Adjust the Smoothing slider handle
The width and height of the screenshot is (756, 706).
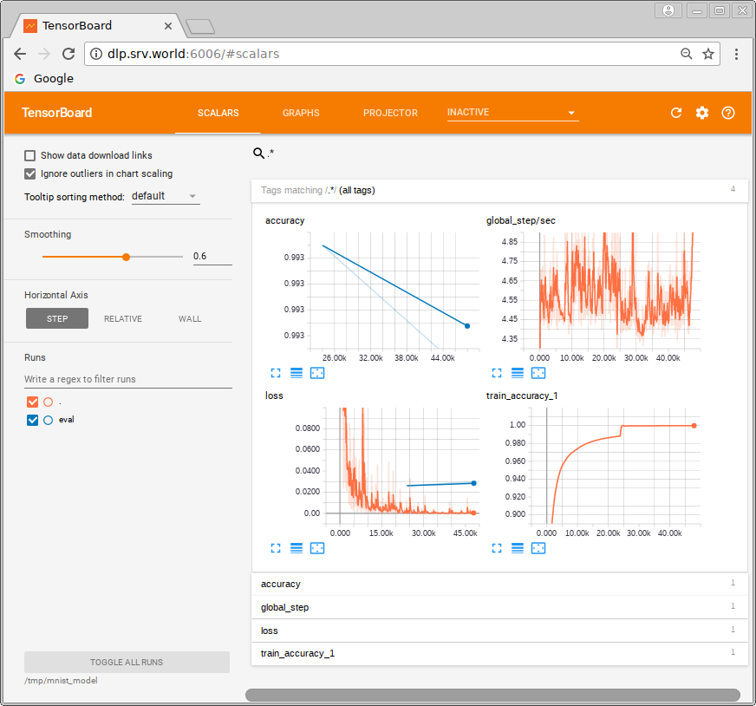(127, 257)
